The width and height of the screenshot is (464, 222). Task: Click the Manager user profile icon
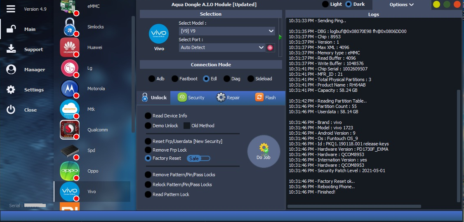[x=11, y=70]
